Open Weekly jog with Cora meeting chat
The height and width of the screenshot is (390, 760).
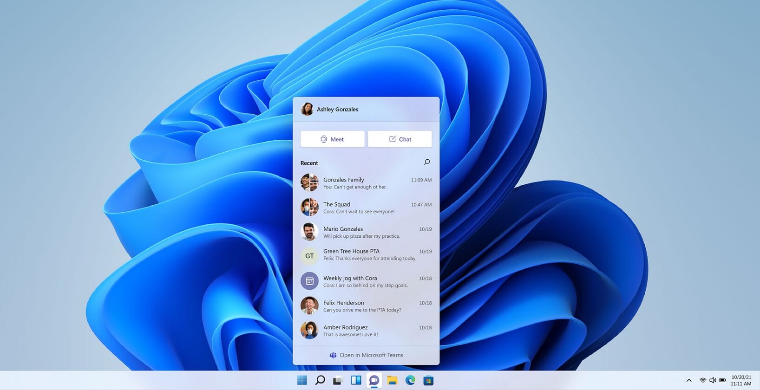click(x=366, y=281)
